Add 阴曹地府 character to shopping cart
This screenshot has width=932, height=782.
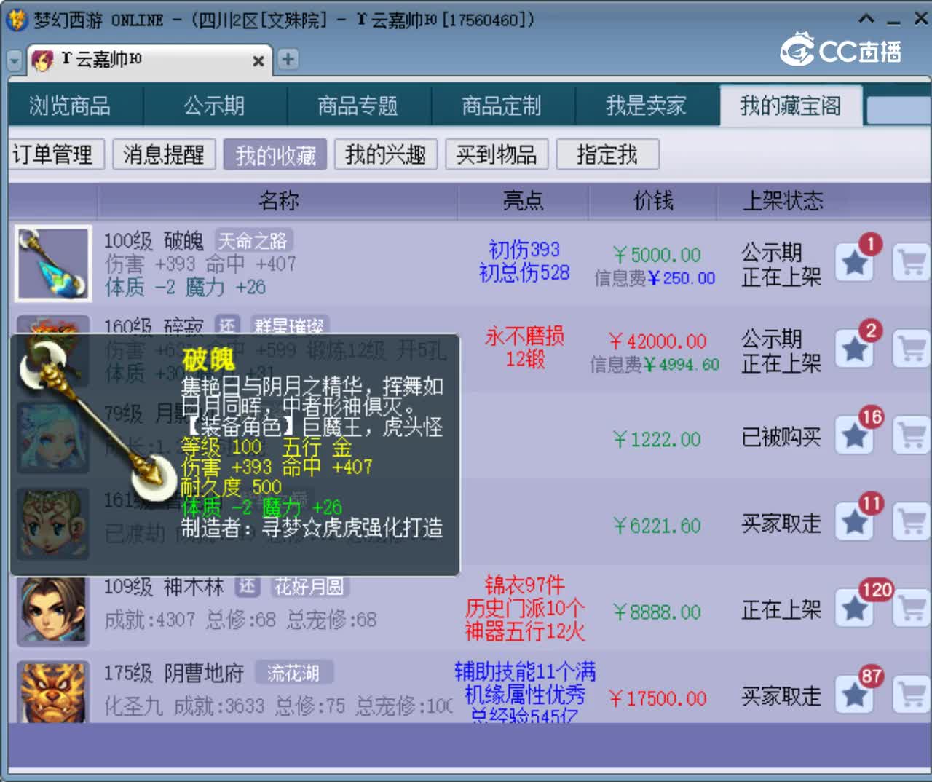tap(911, 695)
